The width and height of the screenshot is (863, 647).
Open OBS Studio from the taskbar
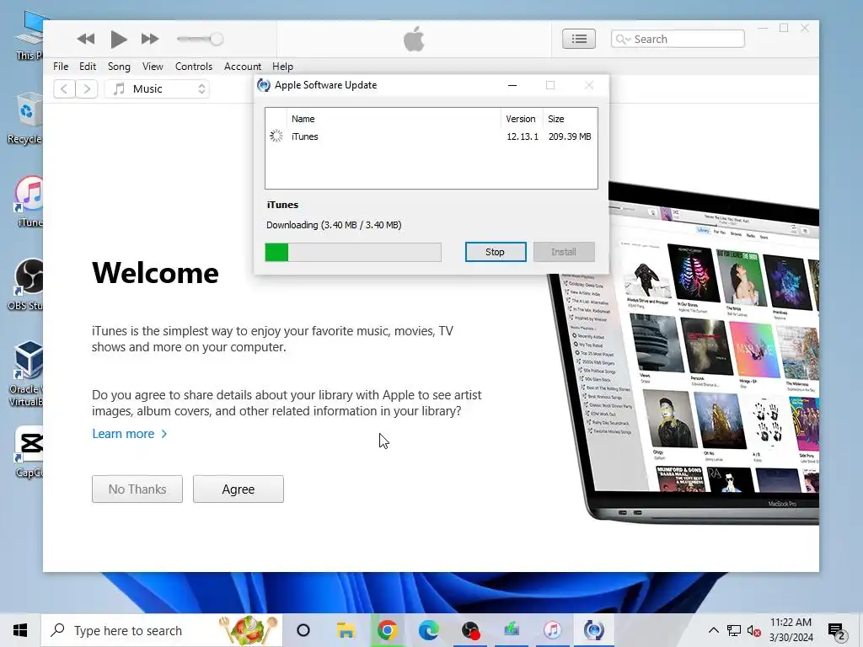click(x=470, y=630)
